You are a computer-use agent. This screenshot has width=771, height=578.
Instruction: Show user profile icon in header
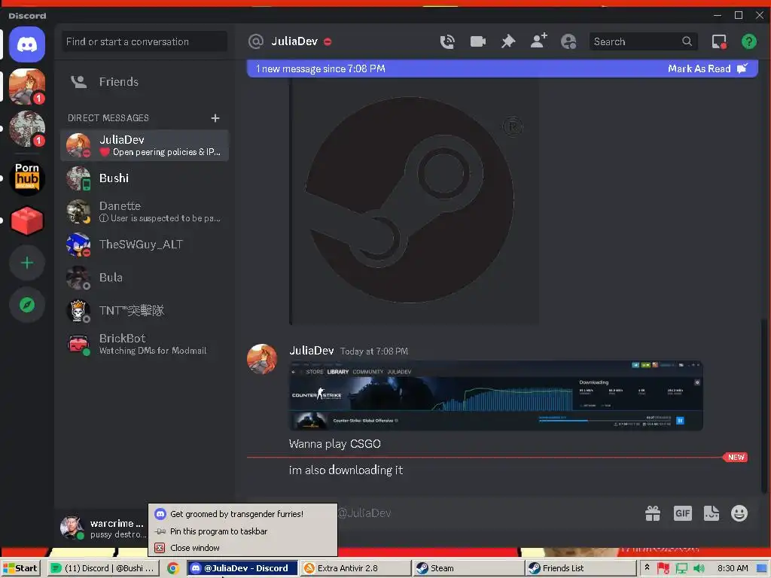(568, 42)
